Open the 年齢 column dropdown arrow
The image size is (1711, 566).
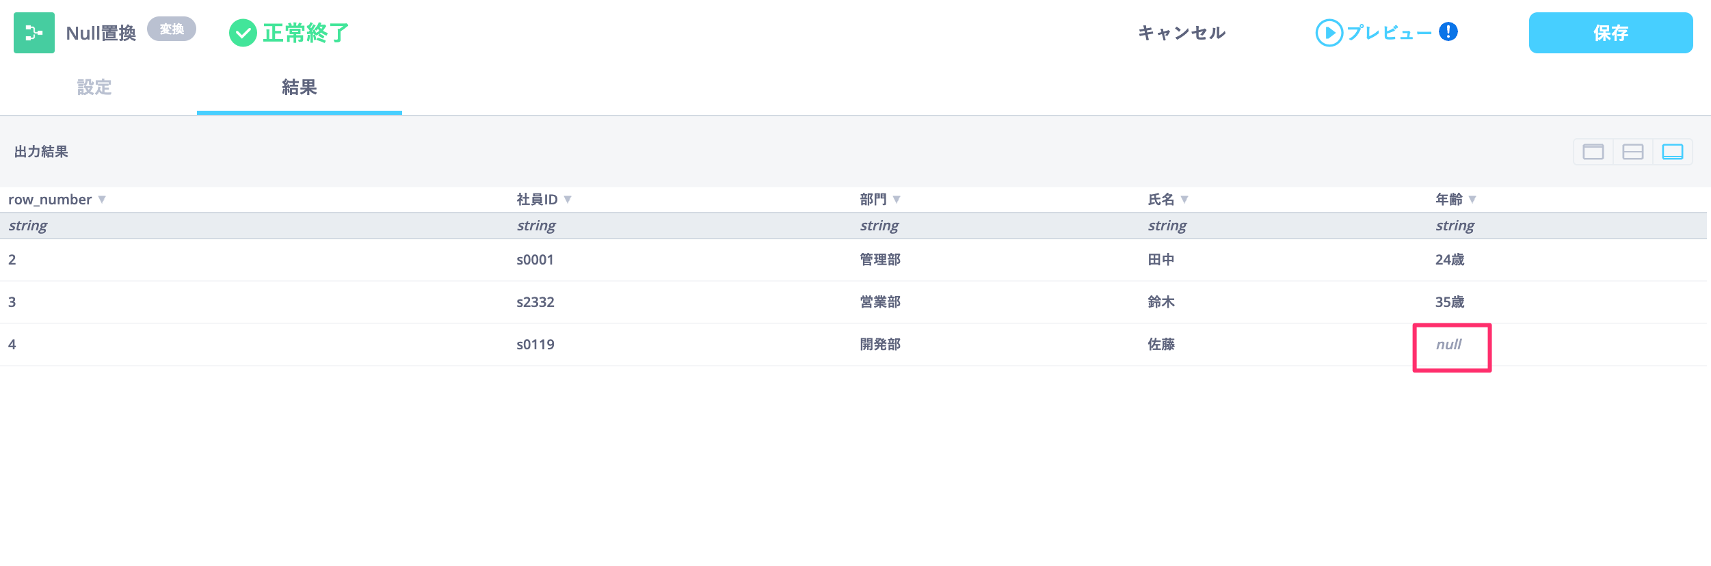point(1472,200)
